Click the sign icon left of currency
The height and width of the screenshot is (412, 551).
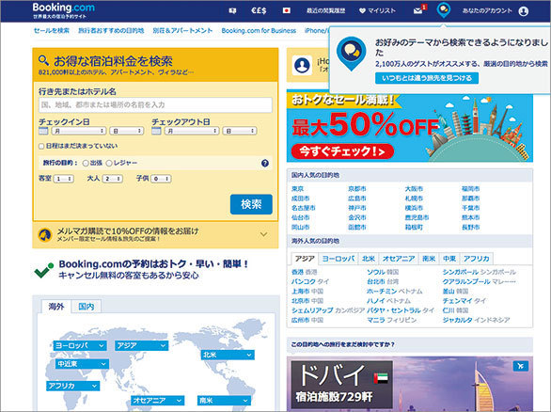coord(232,11)
